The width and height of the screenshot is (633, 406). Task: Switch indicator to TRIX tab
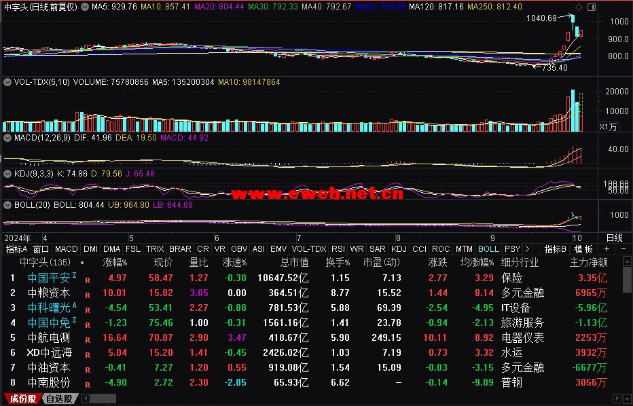click(155, 249)
